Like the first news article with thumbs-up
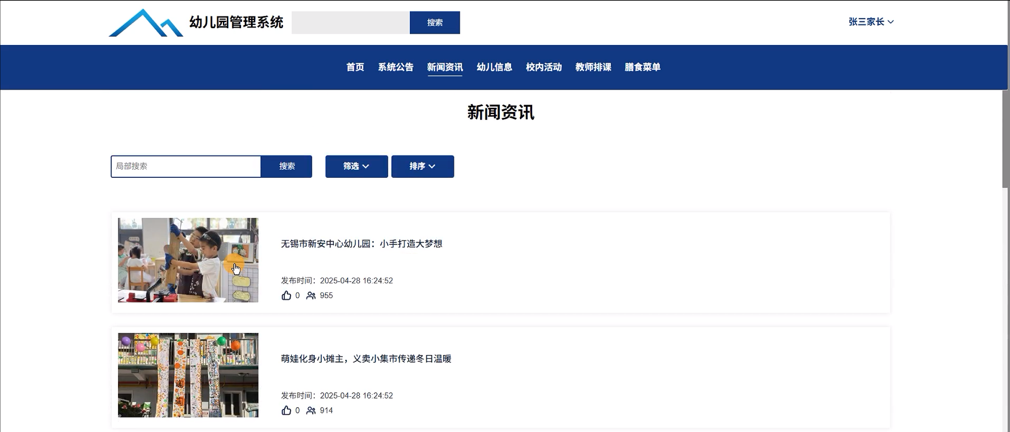 tap(286, 295)
